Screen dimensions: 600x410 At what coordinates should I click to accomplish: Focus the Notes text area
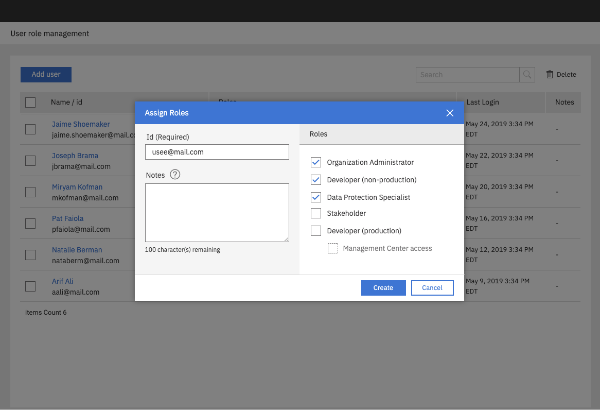(x=217, y=212)
